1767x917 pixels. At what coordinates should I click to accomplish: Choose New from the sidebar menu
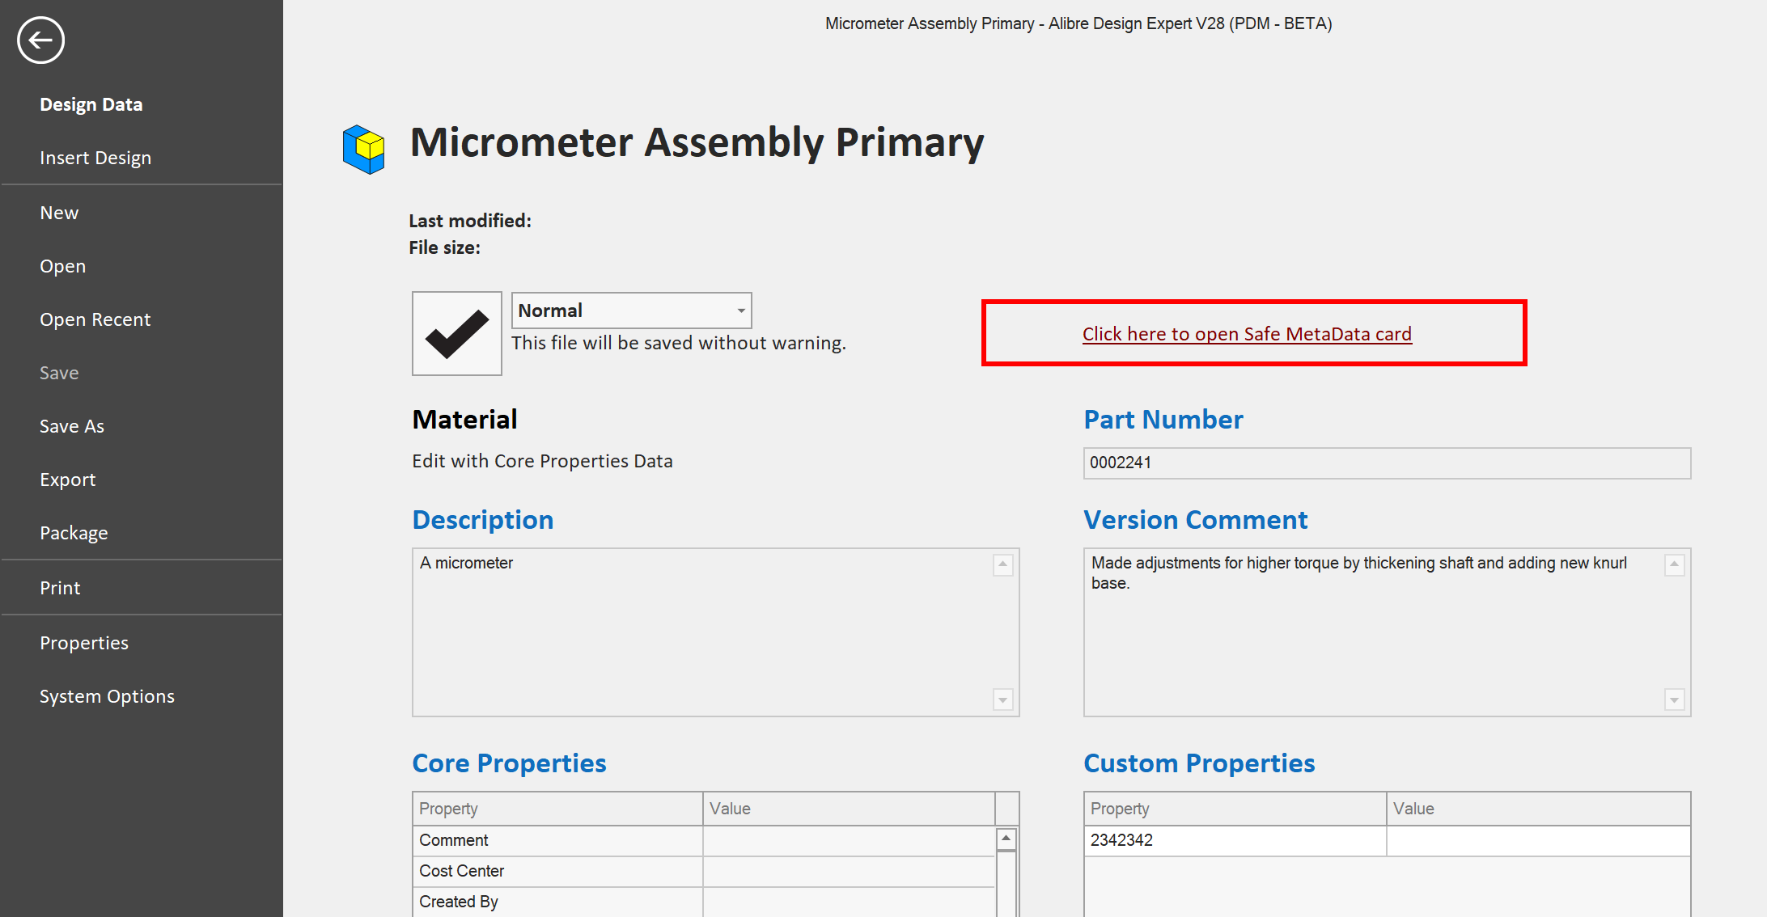pyautogui.click(x=59, y=213)
